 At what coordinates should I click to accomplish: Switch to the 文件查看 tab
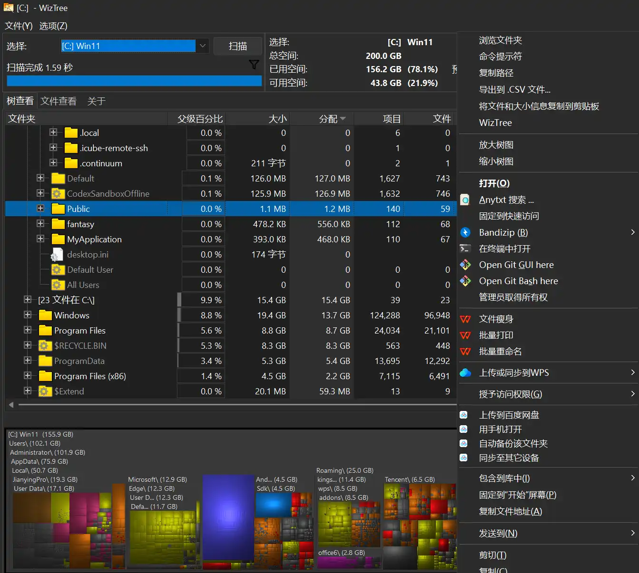[59, 101]
